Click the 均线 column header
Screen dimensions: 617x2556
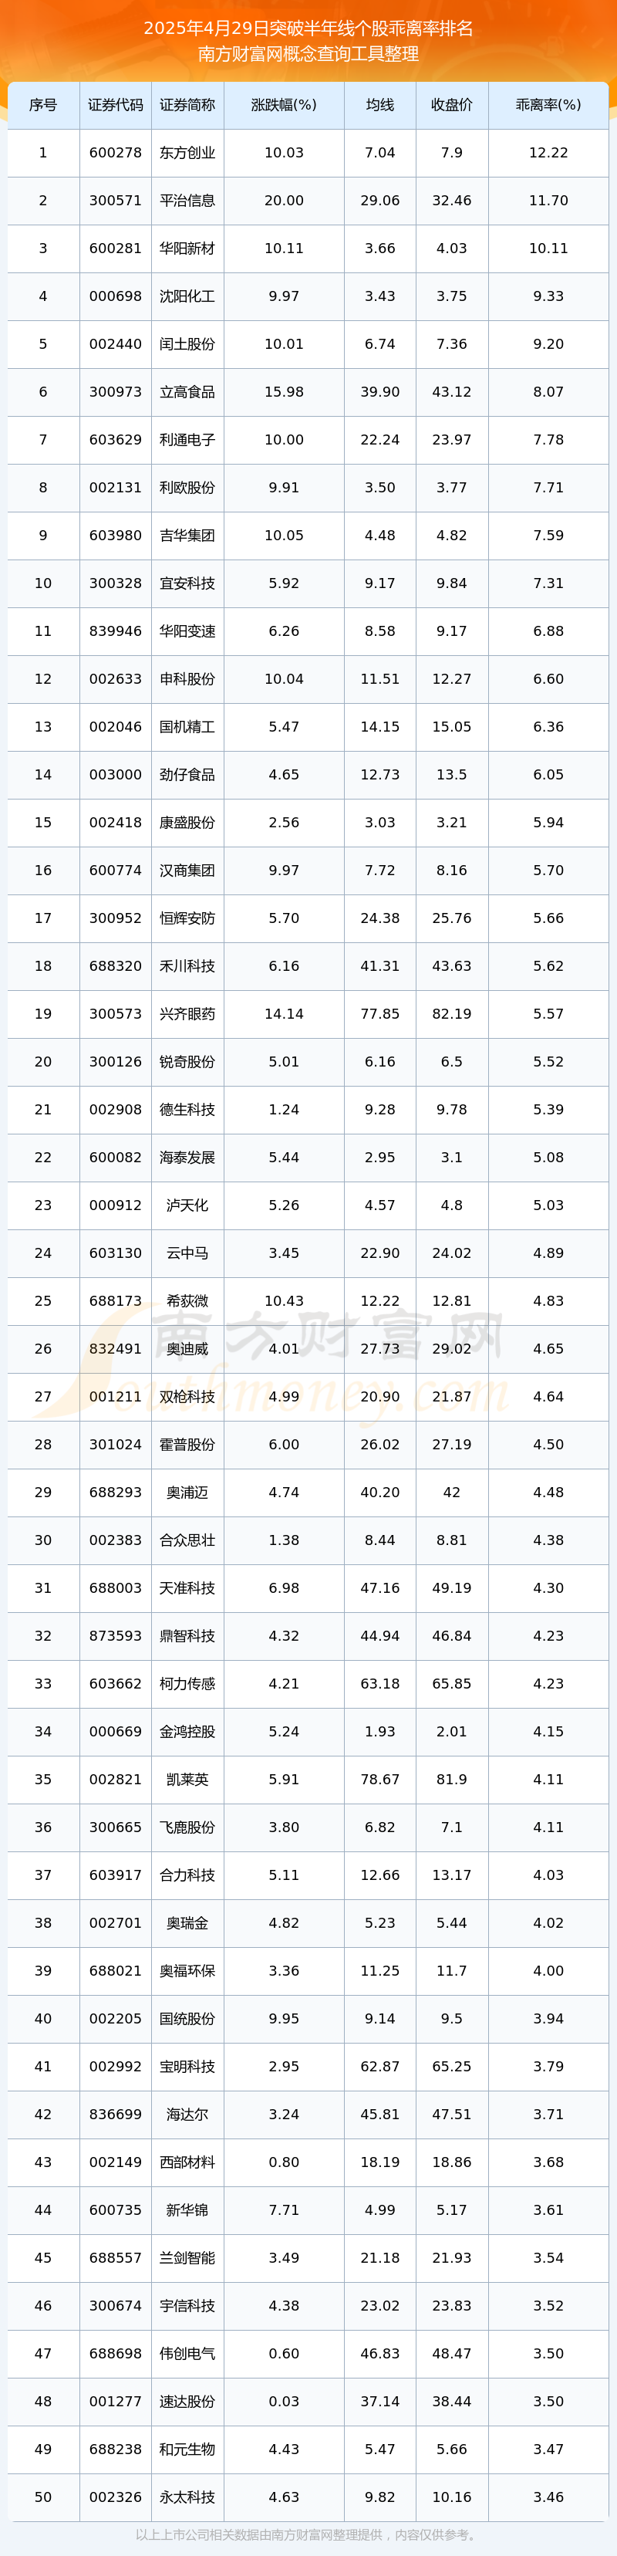[380, 105]
